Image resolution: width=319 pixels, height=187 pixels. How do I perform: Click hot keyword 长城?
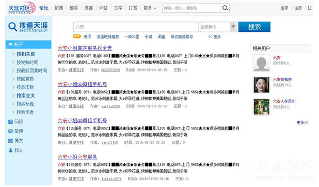[x=149, y=36]
